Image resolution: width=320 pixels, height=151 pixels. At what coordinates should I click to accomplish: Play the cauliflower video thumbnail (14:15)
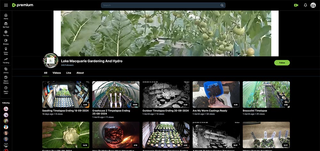pos(66,135)
